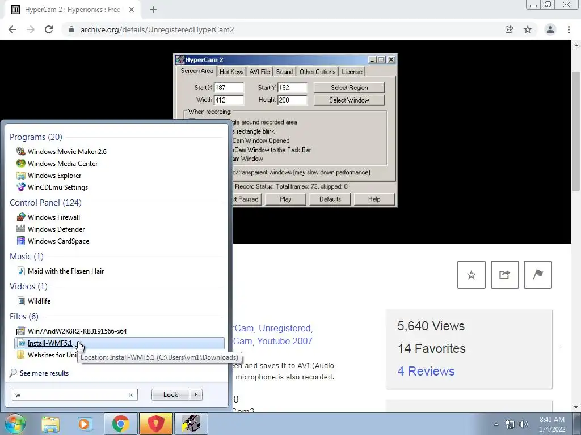
Task: Bookmark this page with the star icon
Action: [528, 29]
